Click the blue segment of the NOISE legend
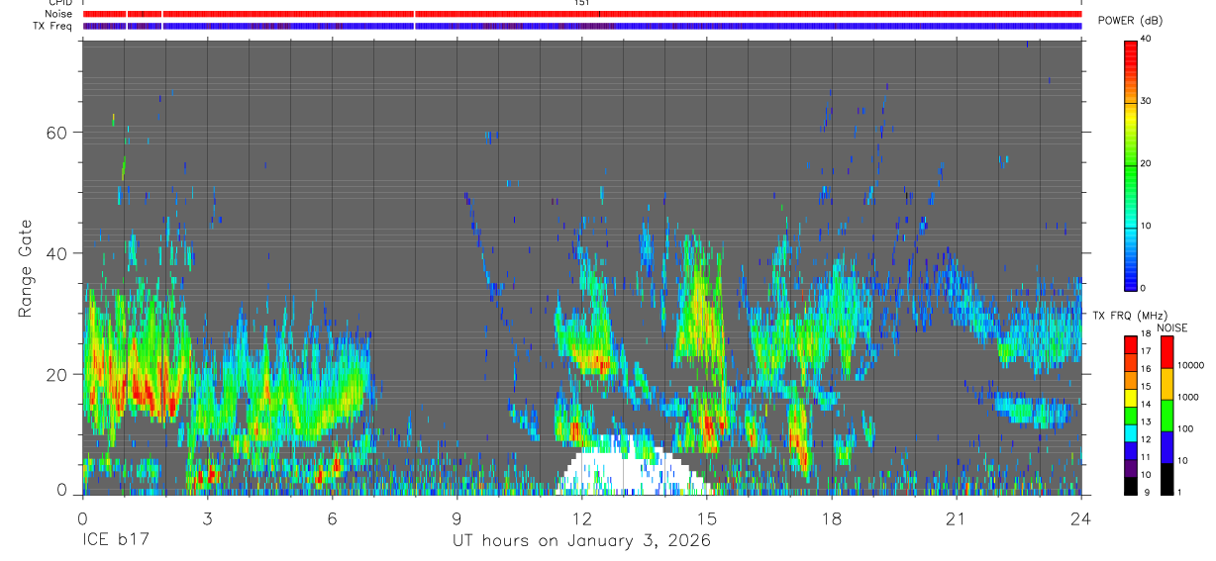This screenshot has width=1216, height=561. tap(1166, 447)
